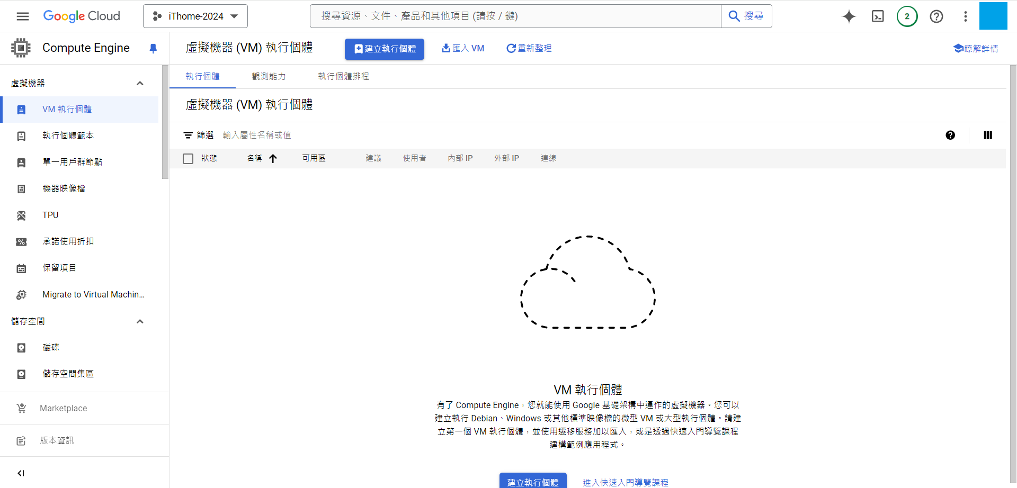The image size is (1017, 488).
Task: Click the 使用者 column header
Action: coord(414,158)
